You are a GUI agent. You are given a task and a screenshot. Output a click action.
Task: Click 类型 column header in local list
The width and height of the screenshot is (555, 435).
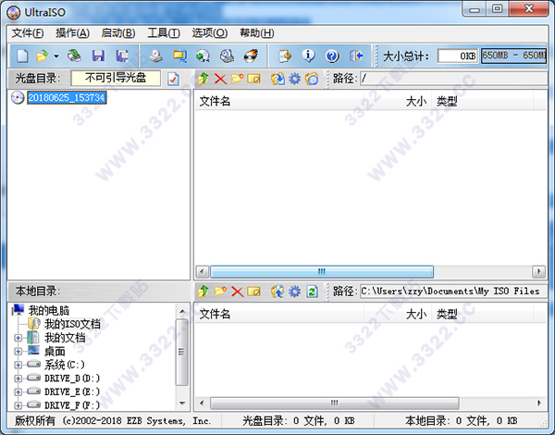482,314
